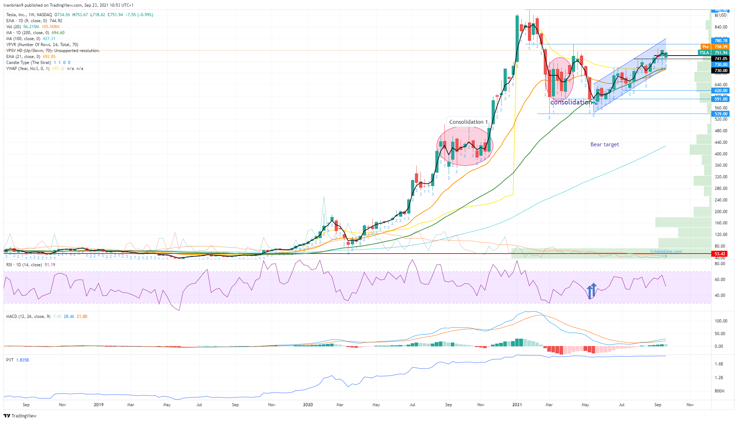Viewport: 738px width, 422px height.
Task: Click the MA 100 value 427.31
Action: [x=49, y=39]
